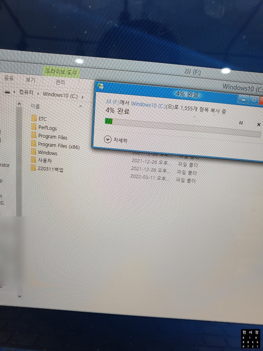This screenshot has height=351, width=263.
Task: Select the 220311백업 folder icon
Action: [33, 168]
